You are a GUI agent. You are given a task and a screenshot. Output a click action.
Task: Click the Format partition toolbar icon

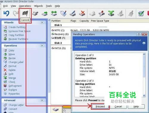73,13
